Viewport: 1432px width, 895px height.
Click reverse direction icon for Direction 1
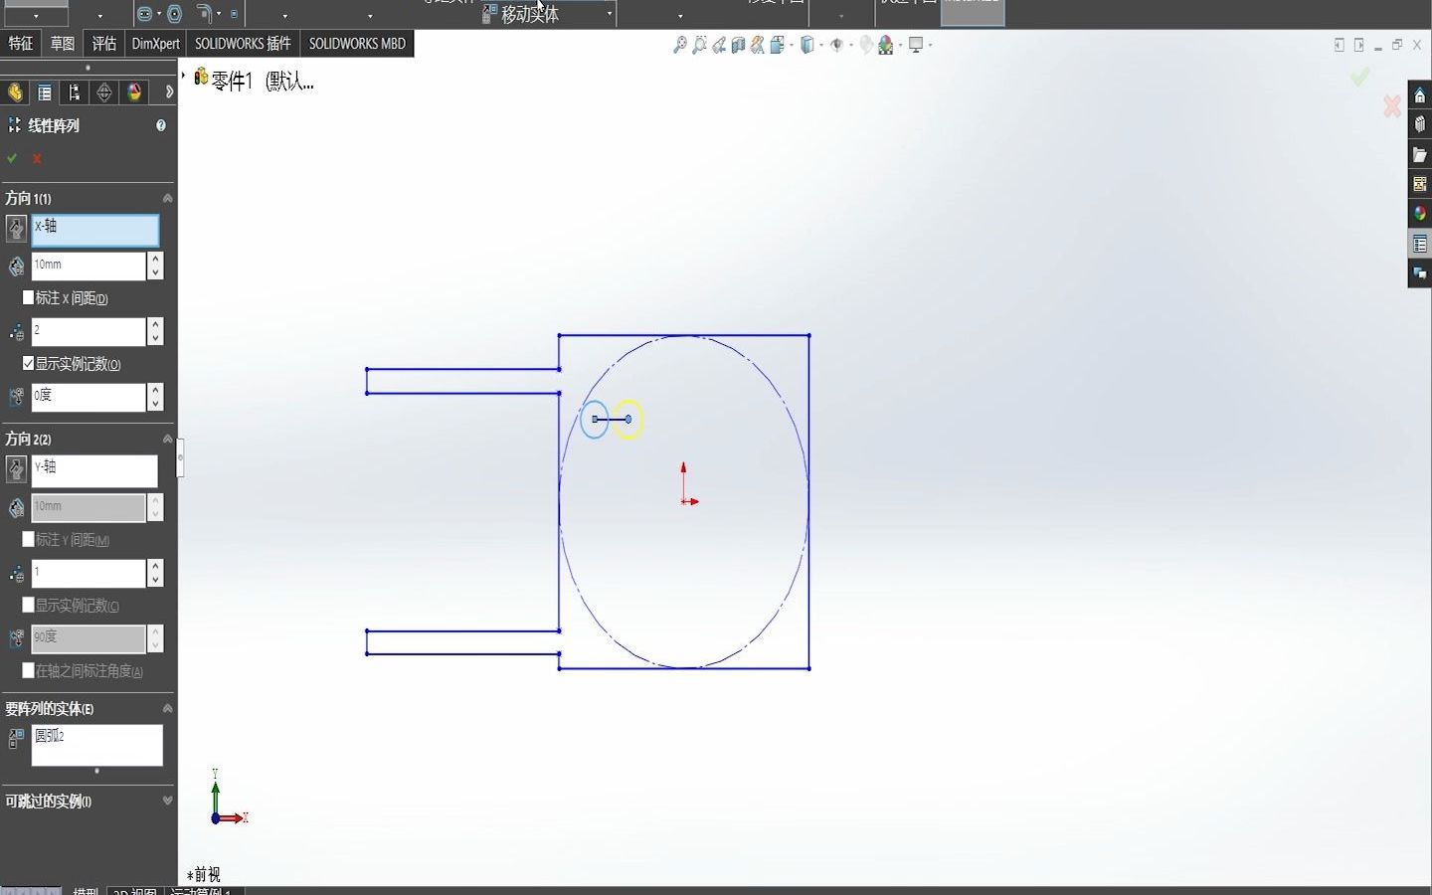[16, 229]
